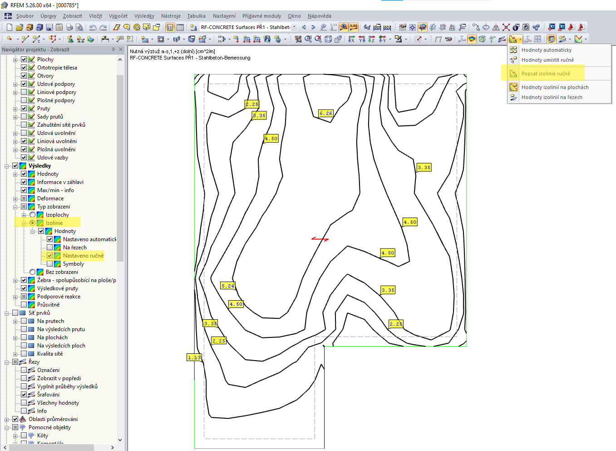
Task: Collapse the Řezy tree node
Action: tap(7, 362)
